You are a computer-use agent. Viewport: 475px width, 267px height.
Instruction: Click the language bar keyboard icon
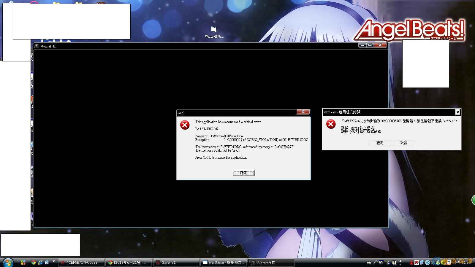tap(369, 263)
